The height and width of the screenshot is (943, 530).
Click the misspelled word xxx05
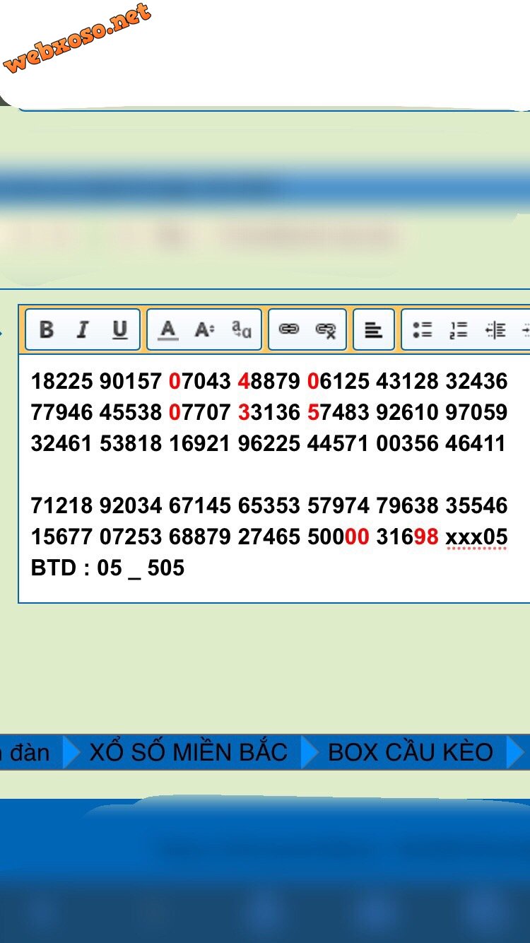[x=477, y=537]
